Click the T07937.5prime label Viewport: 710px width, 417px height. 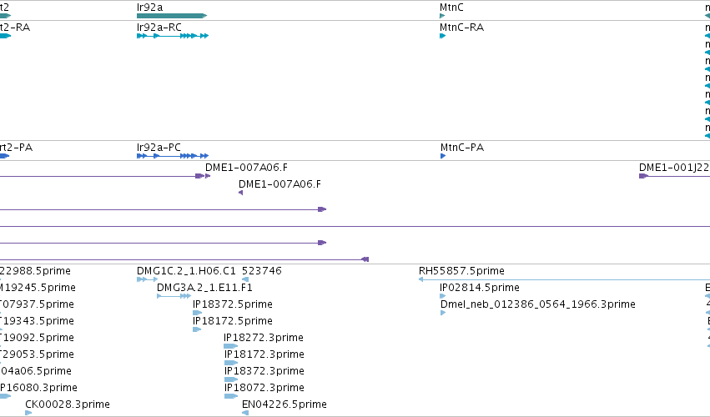(38, 304)
